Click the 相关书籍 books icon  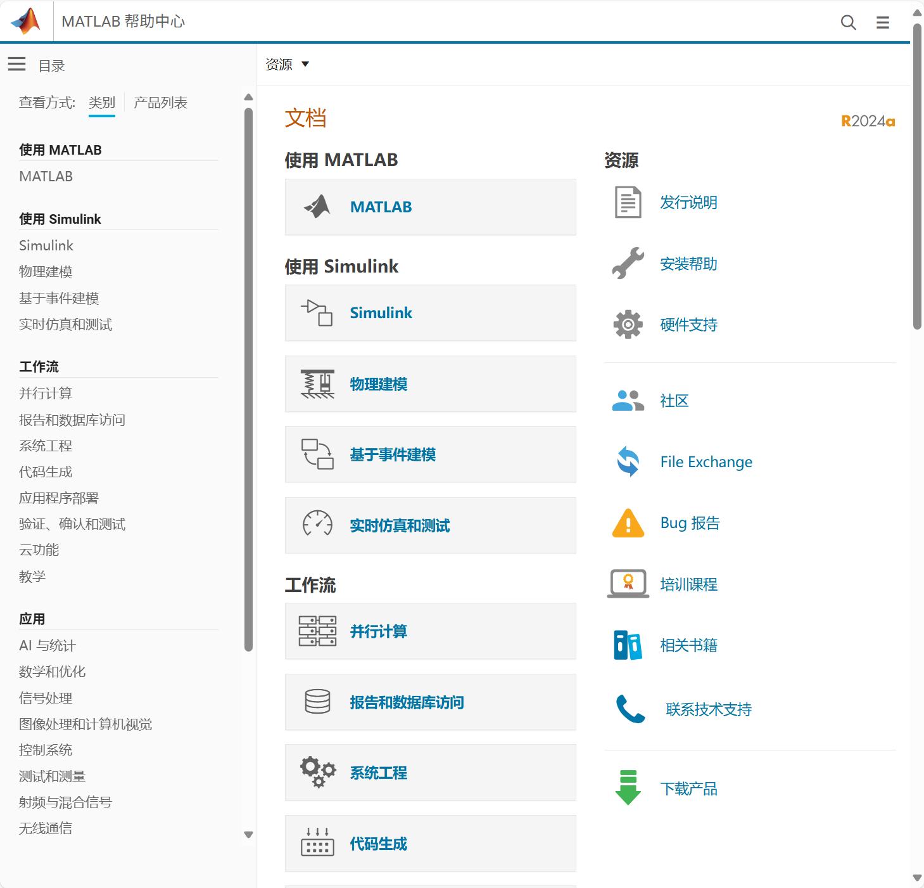point(628,645)
